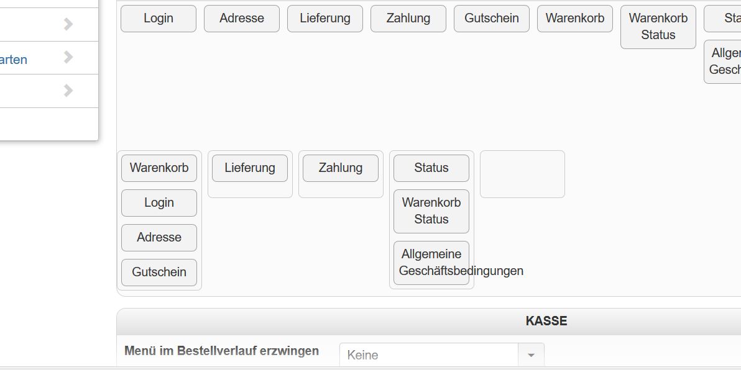Open the "Menü im Bestellverlauf erzwingen" dropdown arrow
Viewport: 741px width, 370px height.
tap(531, 355)
